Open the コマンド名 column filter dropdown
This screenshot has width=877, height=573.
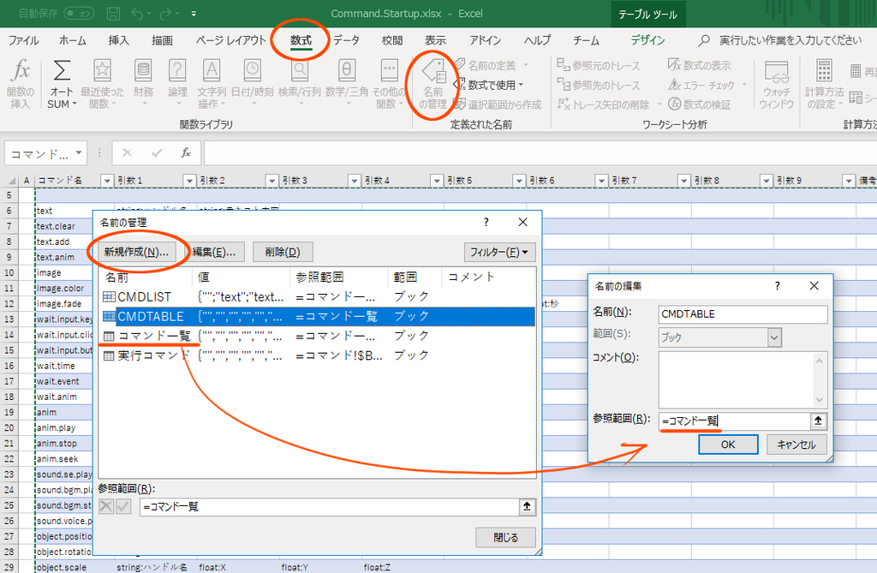107,180
